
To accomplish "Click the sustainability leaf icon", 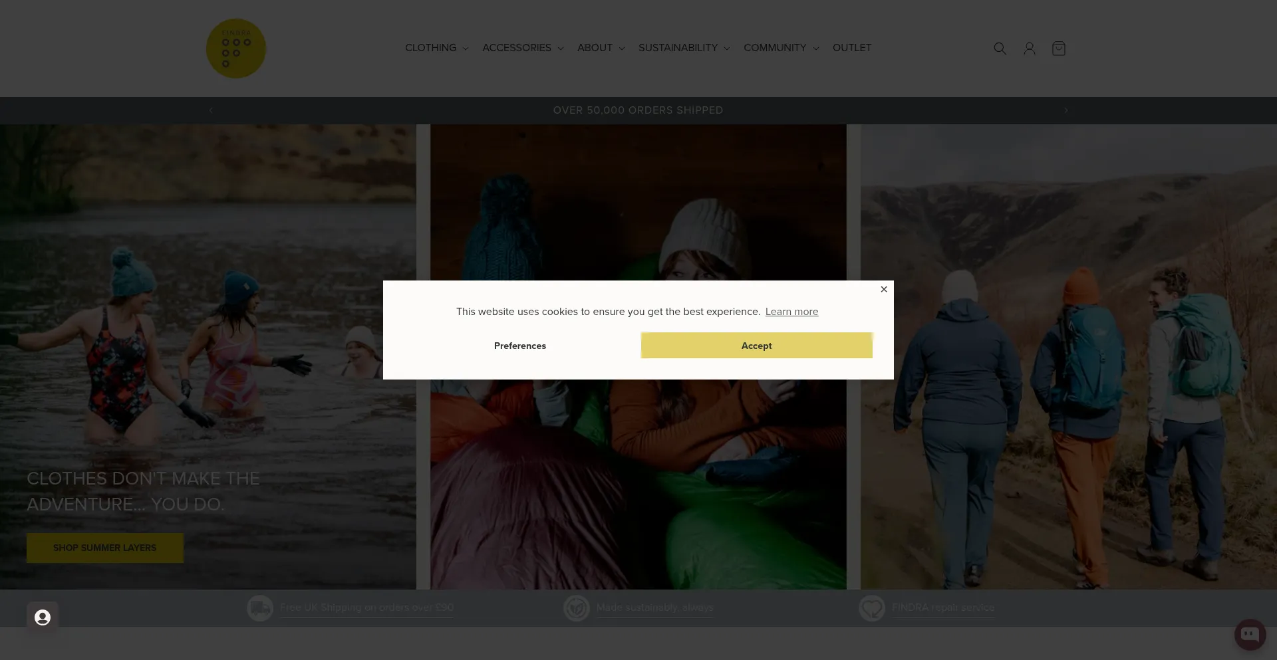I will (577, 607).
